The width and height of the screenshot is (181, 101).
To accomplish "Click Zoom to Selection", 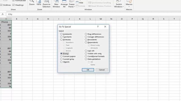I will (46, 4).
